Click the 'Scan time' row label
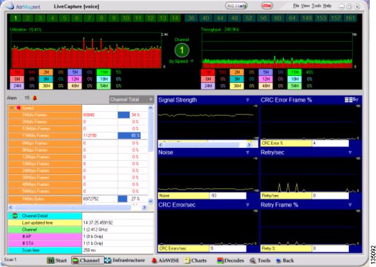Viewport: 376px width, 267px height. tap(45, 250)
